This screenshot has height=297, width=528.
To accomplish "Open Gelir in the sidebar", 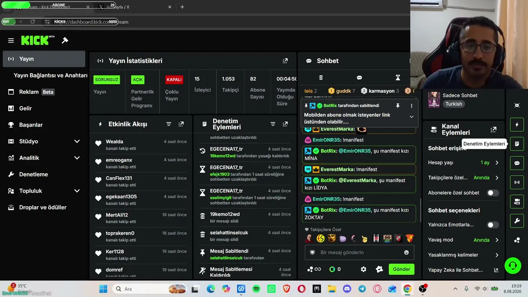I will pyautogui.click(x=44, y=108).
